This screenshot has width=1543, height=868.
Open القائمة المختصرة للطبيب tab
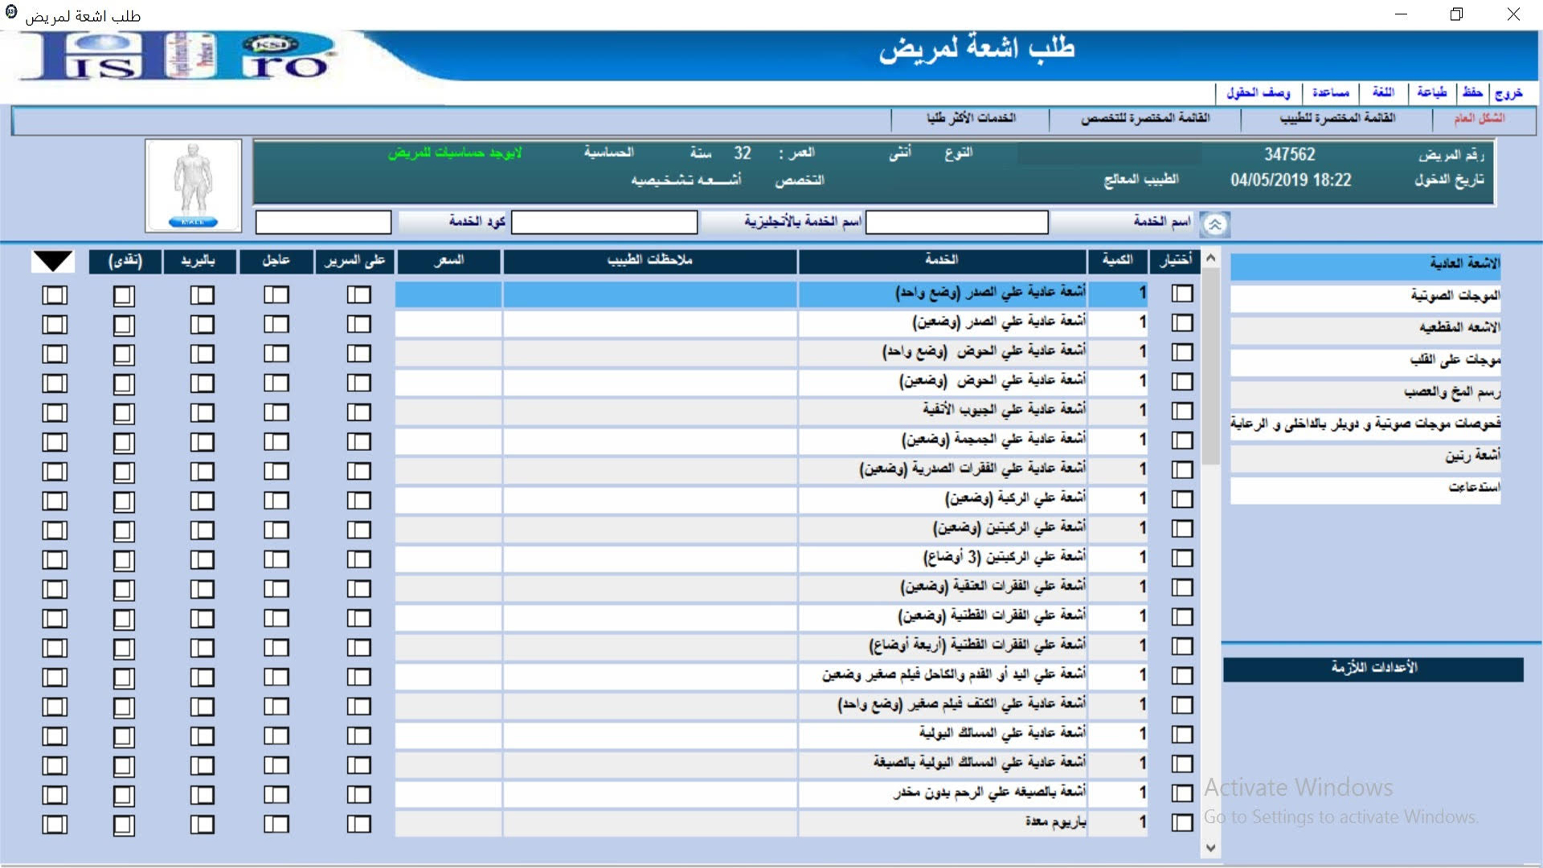[1337, 118]
